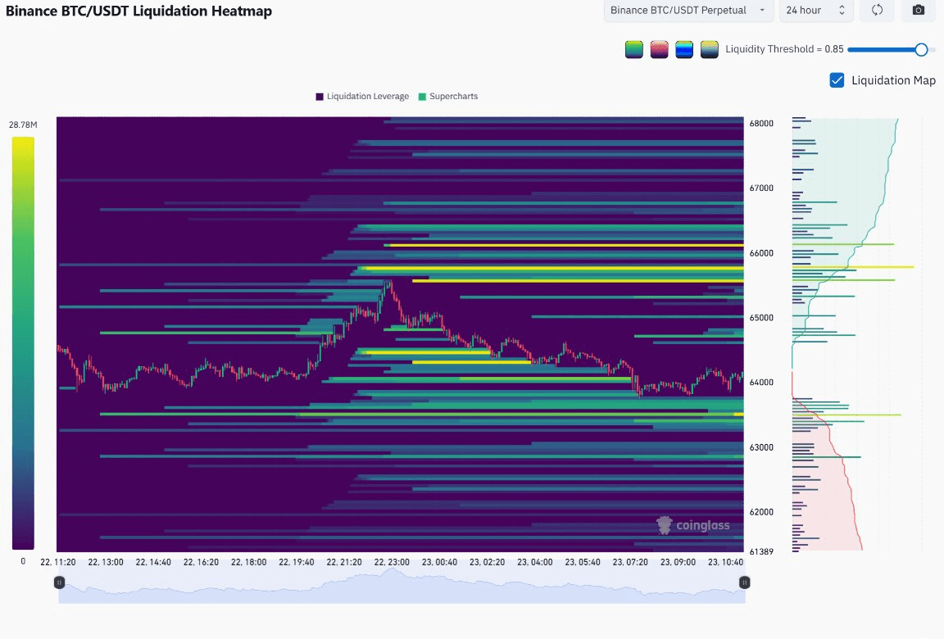
Task: Click the Binance BTC/USDT Liquidation Heatmap title
Action: click(138, 11)
